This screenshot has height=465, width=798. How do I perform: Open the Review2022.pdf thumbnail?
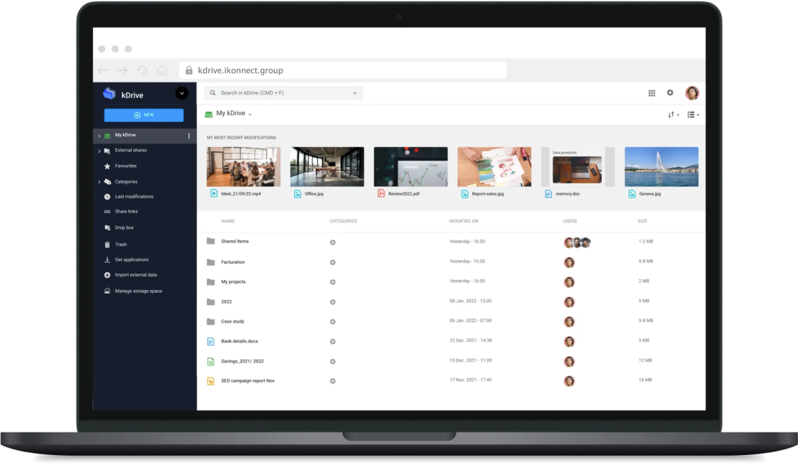[411, 167]
